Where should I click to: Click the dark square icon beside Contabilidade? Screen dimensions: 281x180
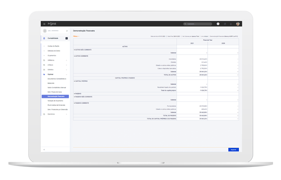click(67, 38)
